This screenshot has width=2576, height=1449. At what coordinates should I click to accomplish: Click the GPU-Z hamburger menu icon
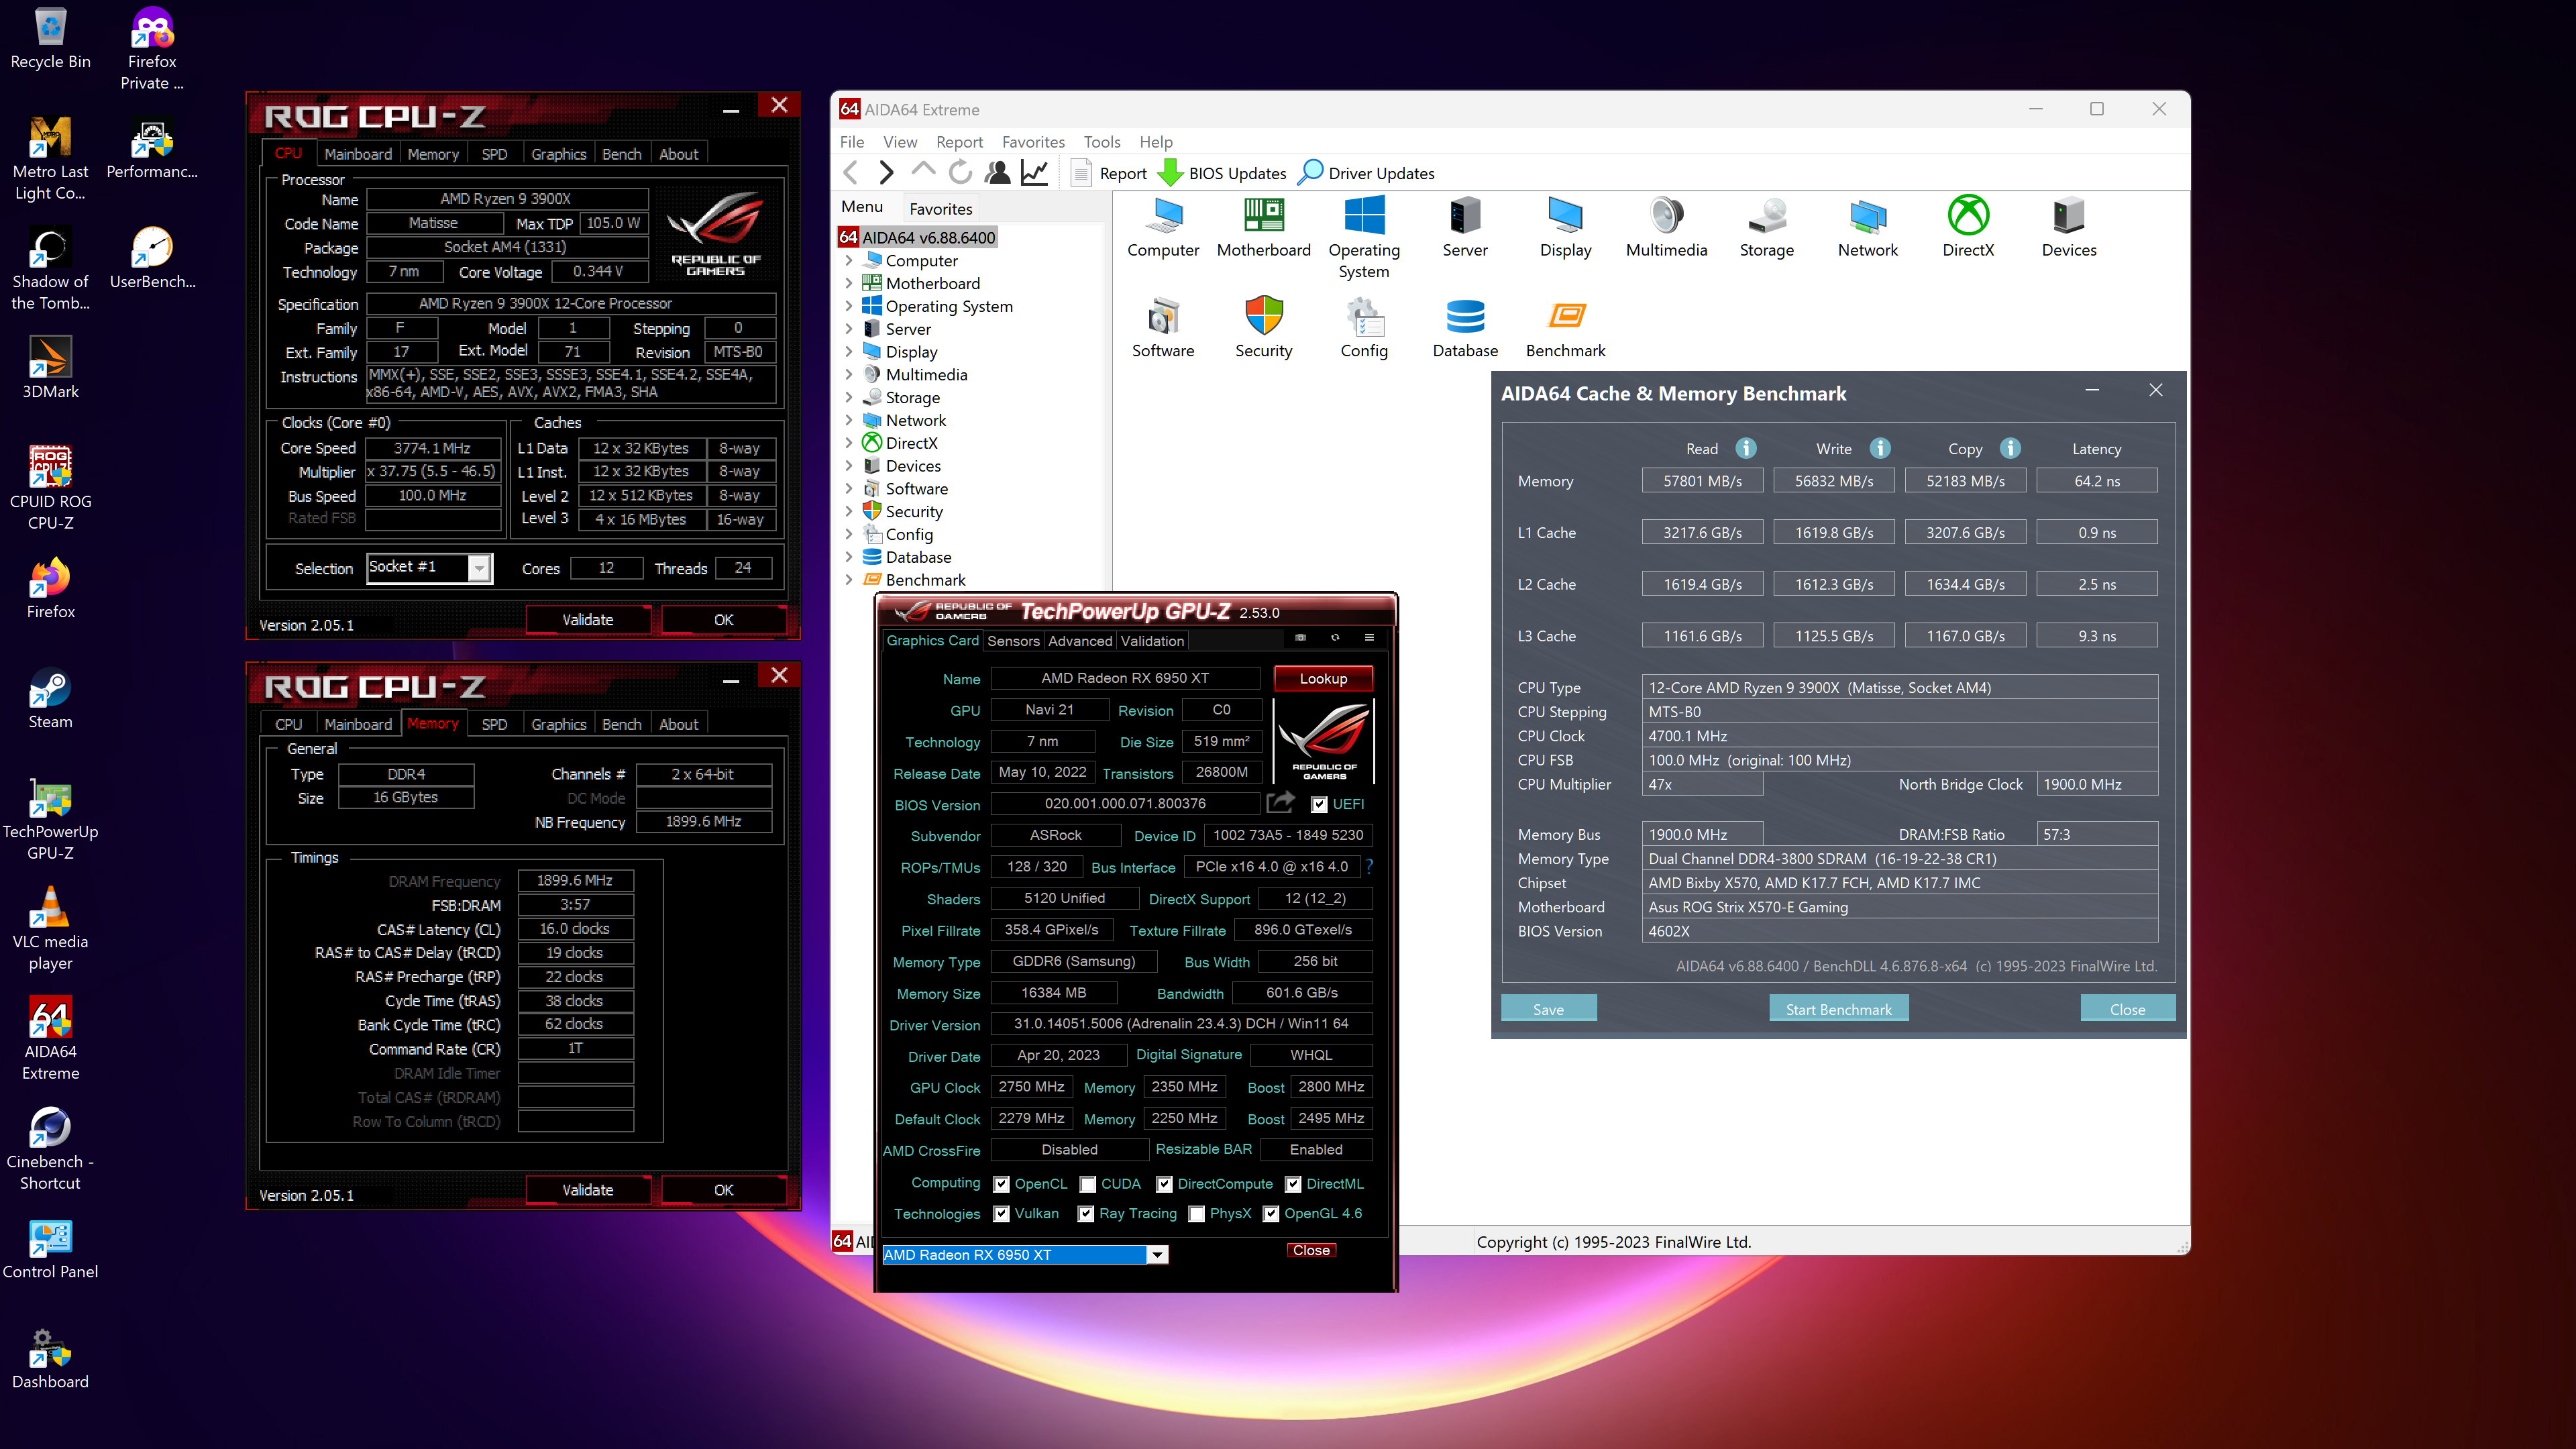(x=1369, y=637)
